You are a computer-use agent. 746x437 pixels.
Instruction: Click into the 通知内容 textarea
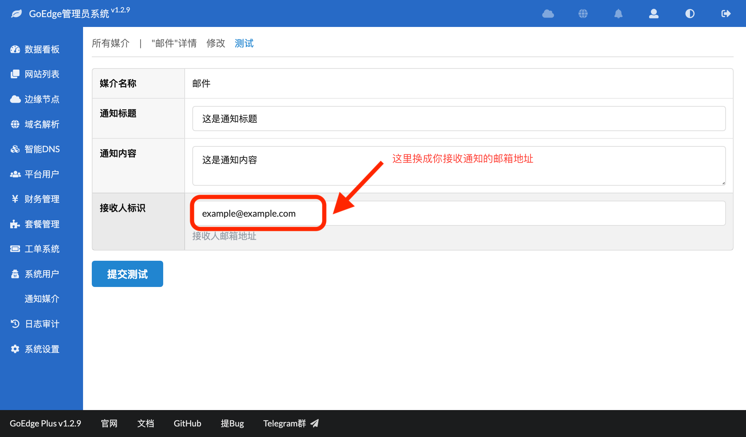pyautogui.click(x=459, y=166)
